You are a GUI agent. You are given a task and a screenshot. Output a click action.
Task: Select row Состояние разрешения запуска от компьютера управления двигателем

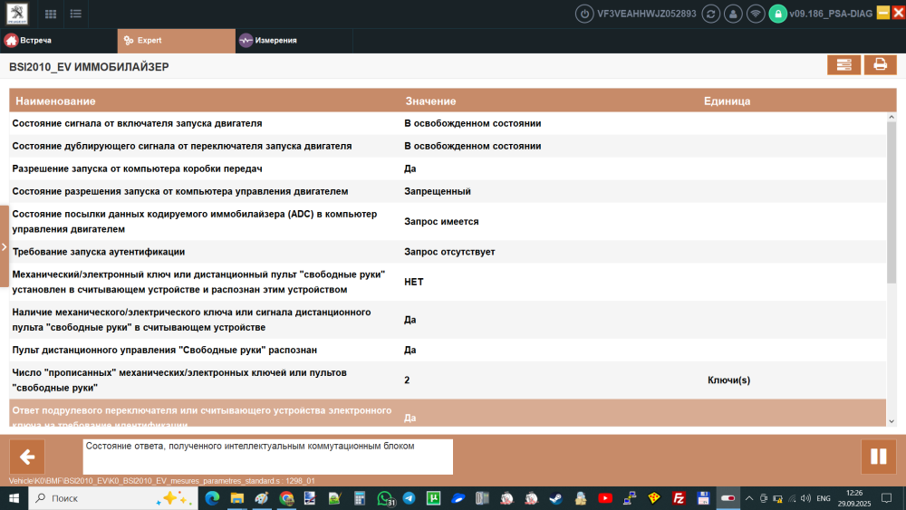coord(448,191)
